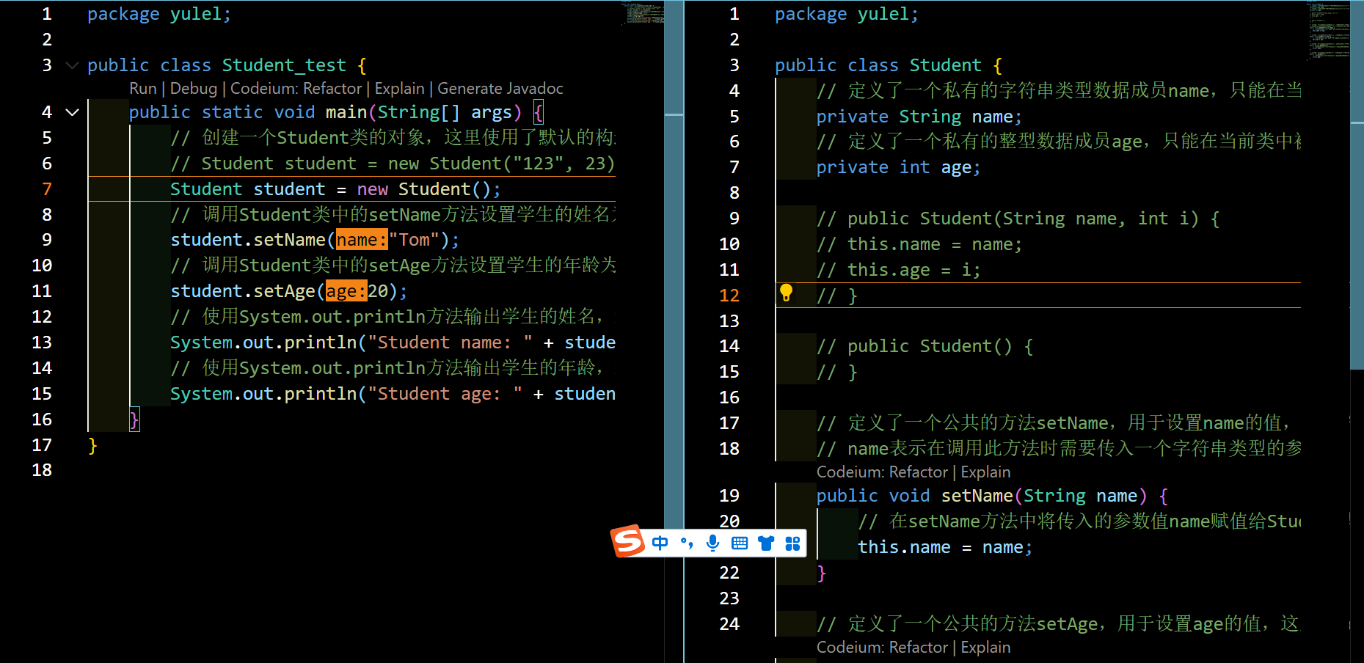The width and height of the screenshot is (1364, 663).
Task: Open the Sogou skin shirt icon
Action: (x=766, y=543)
